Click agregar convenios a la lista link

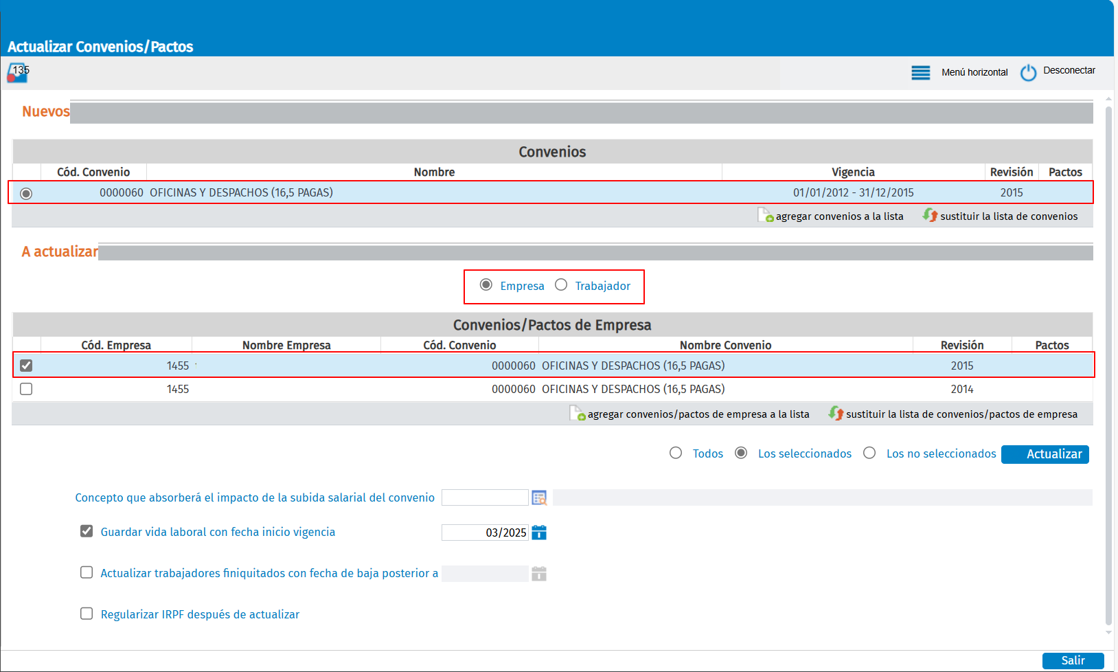840,216
